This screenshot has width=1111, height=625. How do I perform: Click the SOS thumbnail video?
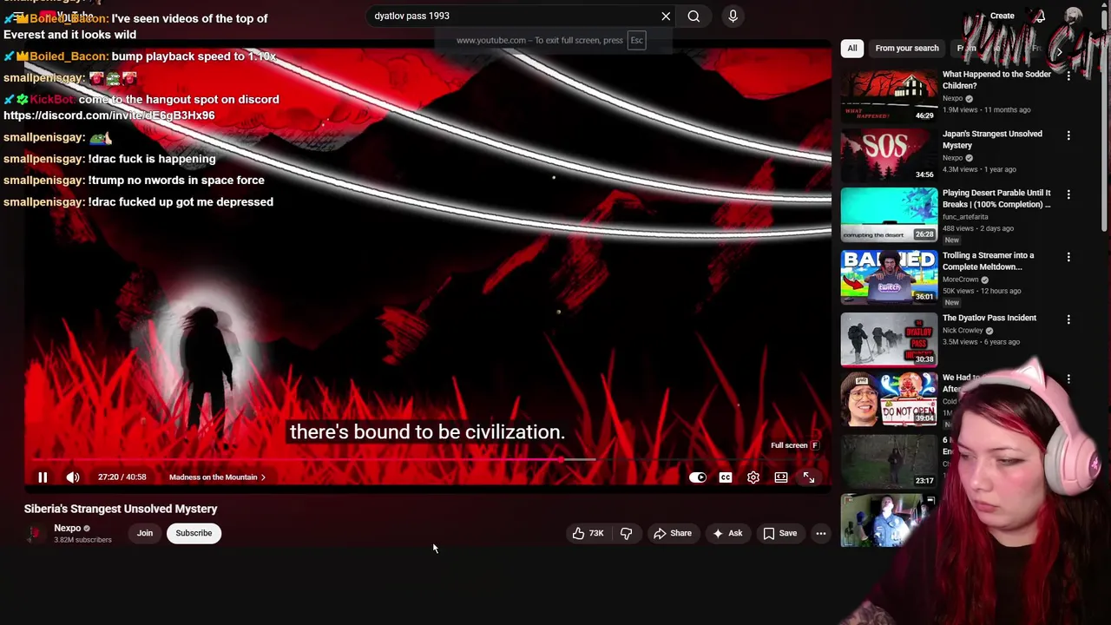[x=889, y=155]
